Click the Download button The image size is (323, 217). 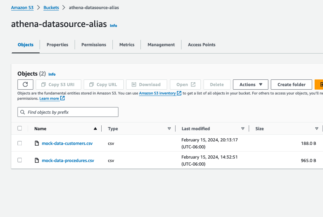point(146,84)
